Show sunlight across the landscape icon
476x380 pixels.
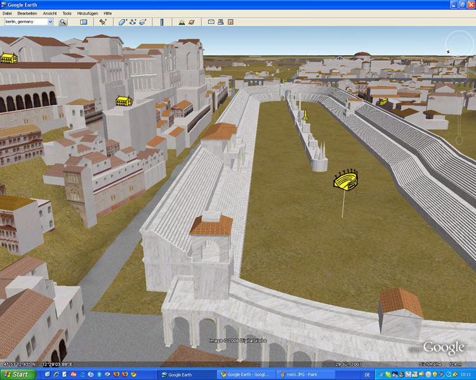pyautogui.click(x=182, y=22)
